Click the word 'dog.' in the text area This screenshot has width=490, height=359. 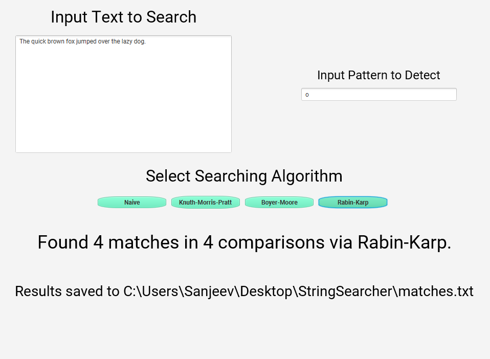(139, 41)
